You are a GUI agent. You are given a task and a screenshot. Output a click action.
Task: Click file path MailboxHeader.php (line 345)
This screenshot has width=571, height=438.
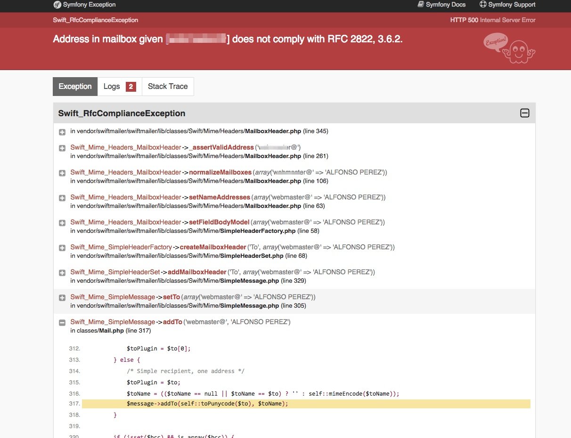(x=199, y=131)
